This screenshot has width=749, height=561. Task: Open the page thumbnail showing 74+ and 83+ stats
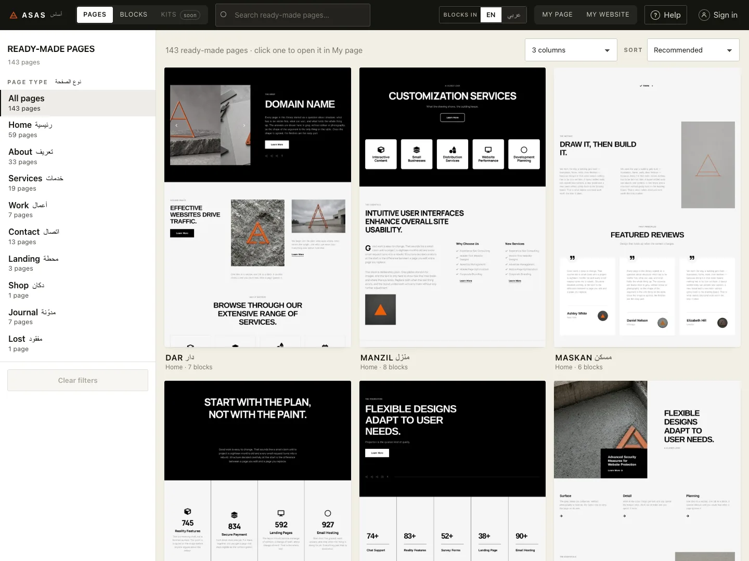(x=453, y=471)
